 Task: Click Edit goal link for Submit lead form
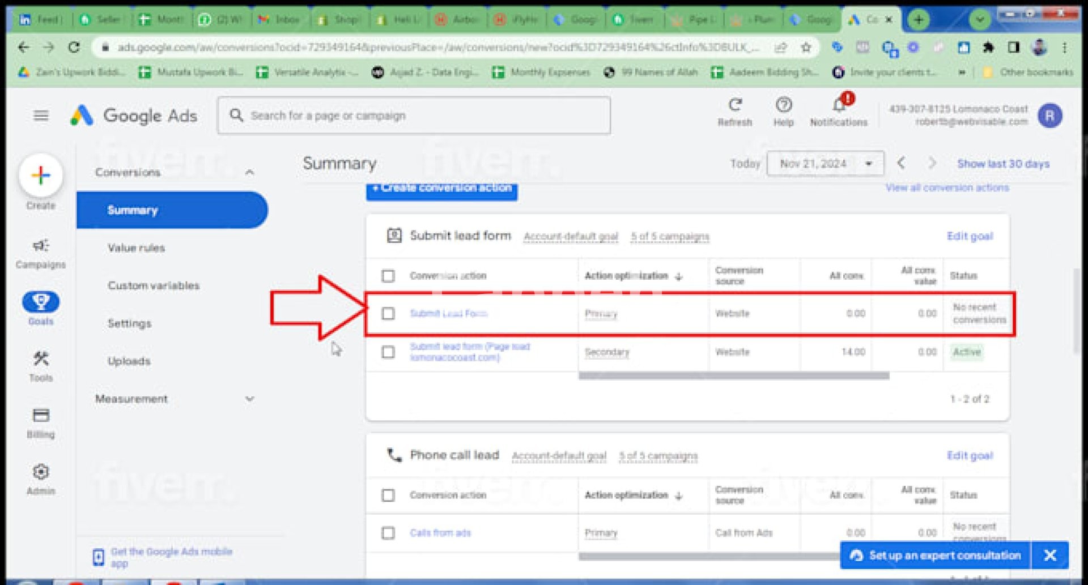970,236
